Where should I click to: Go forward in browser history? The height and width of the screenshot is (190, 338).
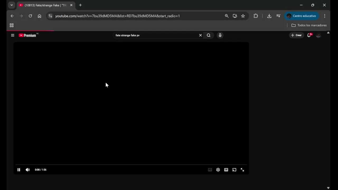[x=21, y=16]
